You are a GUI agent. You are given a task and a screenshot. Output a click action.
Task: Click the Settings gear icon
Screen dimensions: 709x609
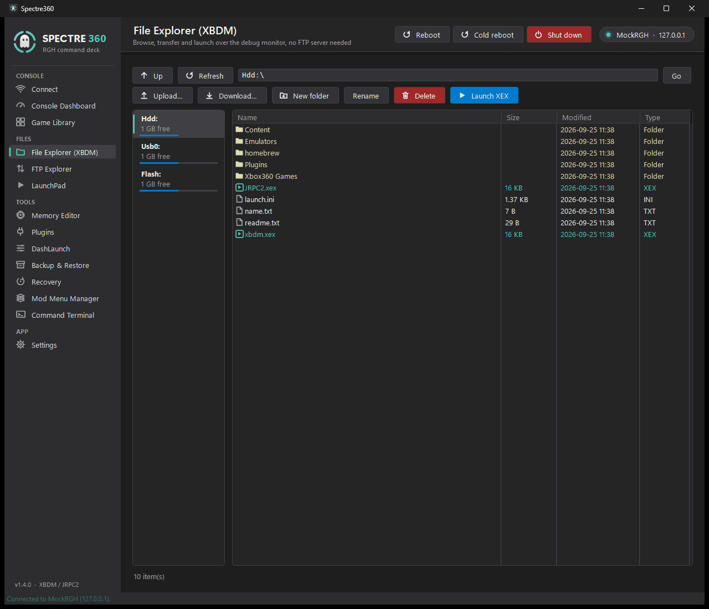click(20, 345)
